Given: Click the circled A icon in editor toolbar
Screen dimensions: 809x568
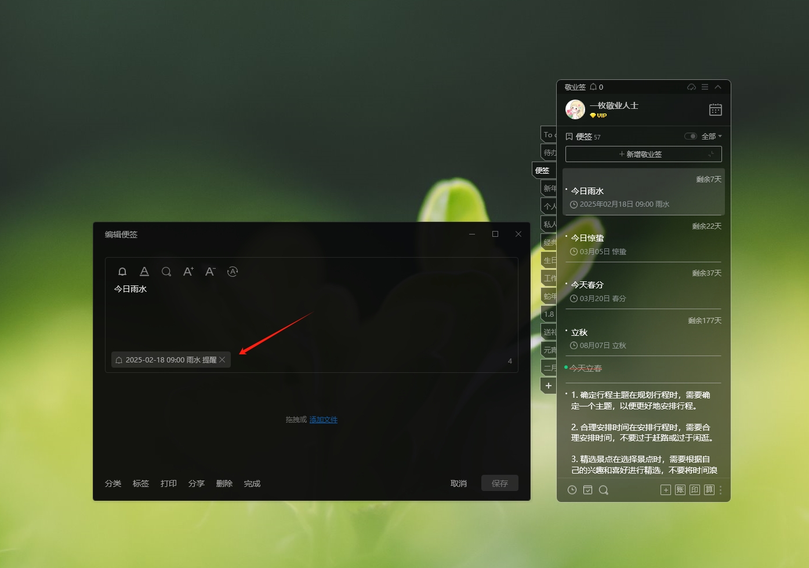Looking at the screenshot, I should (233, 272).
